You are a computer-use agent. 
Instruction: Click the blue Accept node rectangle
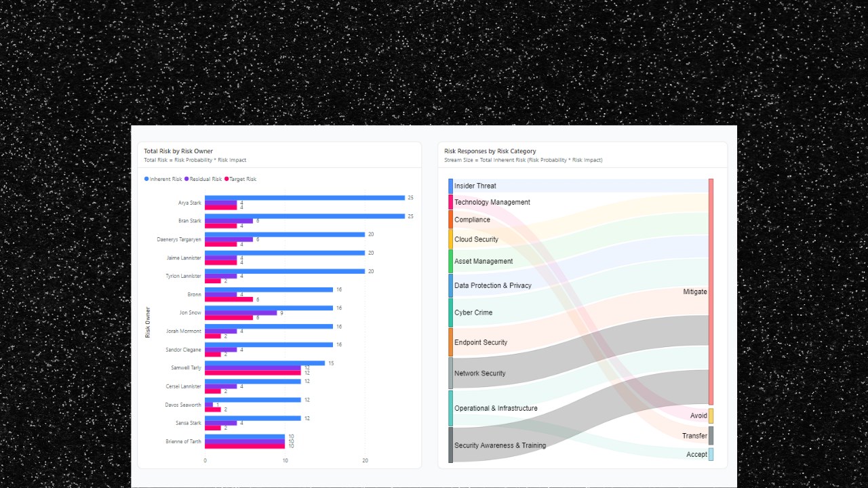click(x=711, y=454)
